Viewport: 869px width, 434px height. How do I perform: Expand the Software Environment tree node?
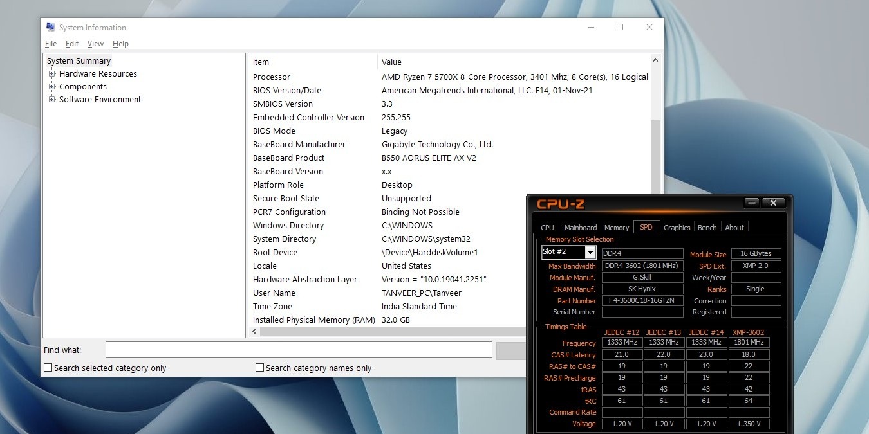(x=52, y=99)
